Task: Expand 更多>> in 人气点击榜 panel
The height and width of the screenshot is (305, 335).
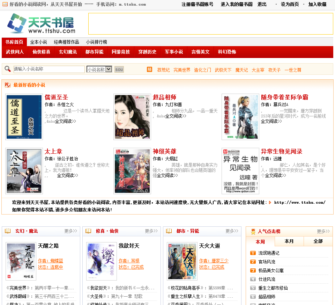Action: click(x=323, y=231)
